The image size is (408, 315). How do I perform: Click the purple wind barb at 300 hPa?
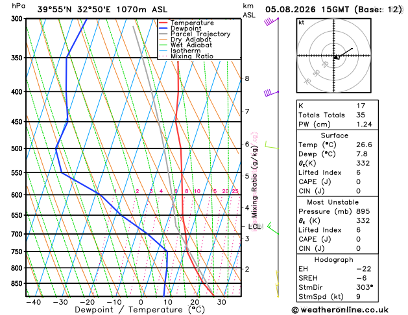coord(270,21)
